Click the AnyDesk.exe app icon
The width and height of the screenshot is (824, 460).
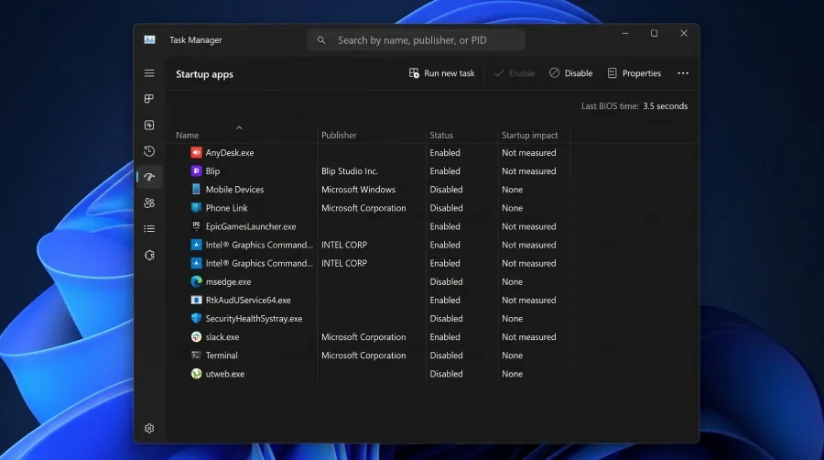click(196, 152)
